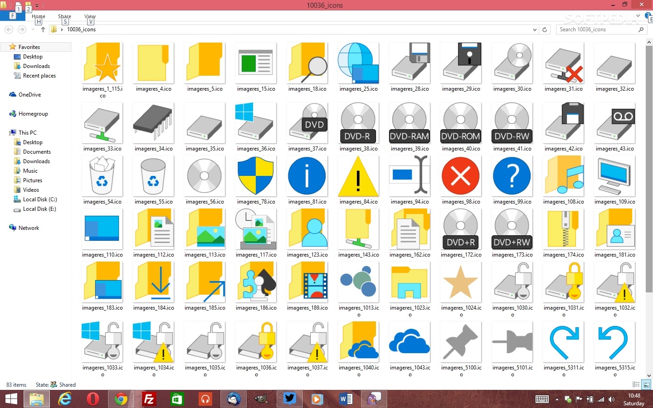The image size is (653, 408).
Task: Open Quick Access Toolbar customize dropdown
Action: point(37,6)
